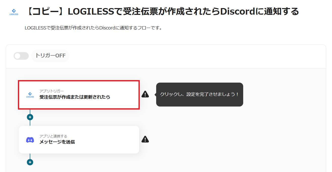Click the connector line between trigger and plus button
Image resolution: width=332 pixels, height=172 pixels.
point(30,112)
